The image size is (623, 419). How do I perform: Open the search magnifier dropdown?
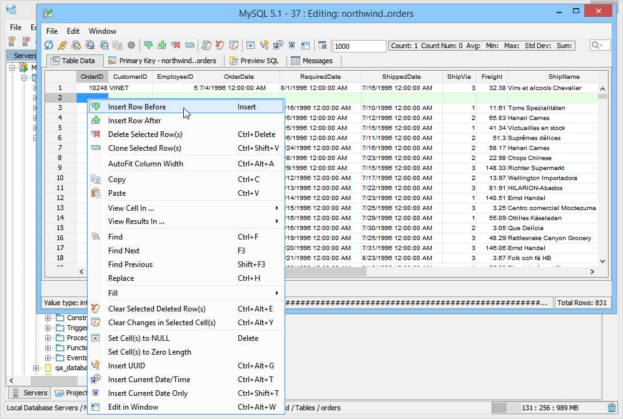[x=597, y=45]
